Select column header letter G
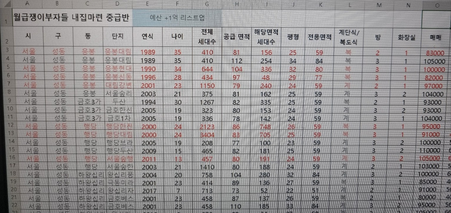451x213 pixels. tap(207, 4)
